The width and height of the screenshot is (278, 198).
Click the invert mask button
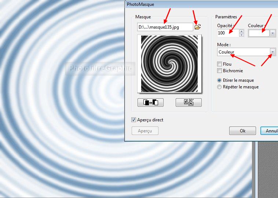[150, 102]
